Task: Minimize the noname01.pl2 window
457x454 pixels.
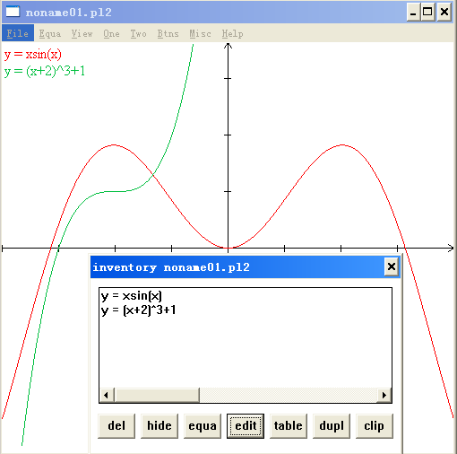Action: coord(413,12)
